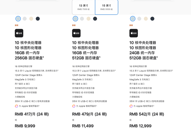Click Apple Intelligence icon in RMB 12,999 column

pyautogui.click(x=131, y=106)
